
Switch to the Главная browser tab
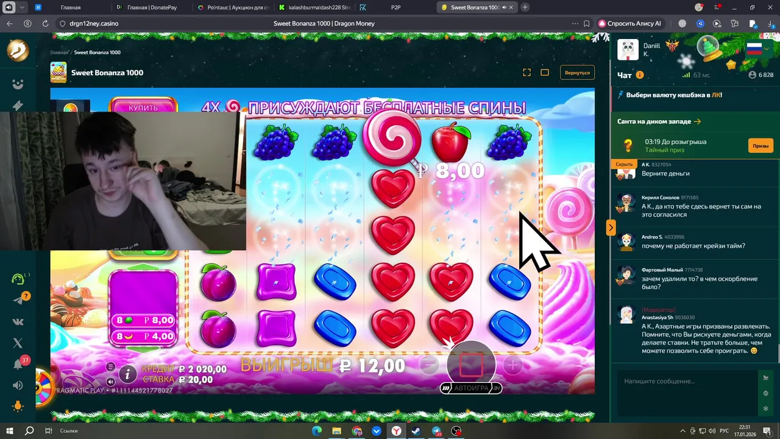pos(69,7)
